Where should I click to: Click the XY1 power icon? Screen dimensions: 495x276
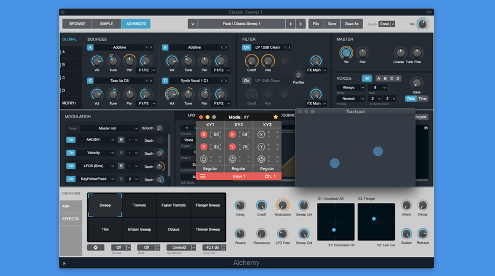(204, 159)
